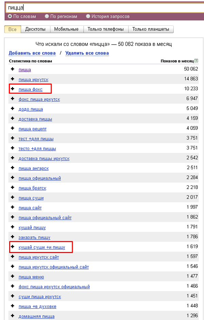Select the 'Только планшеты' tab
This screenshot has height=320, width=204.
point(151,29)
